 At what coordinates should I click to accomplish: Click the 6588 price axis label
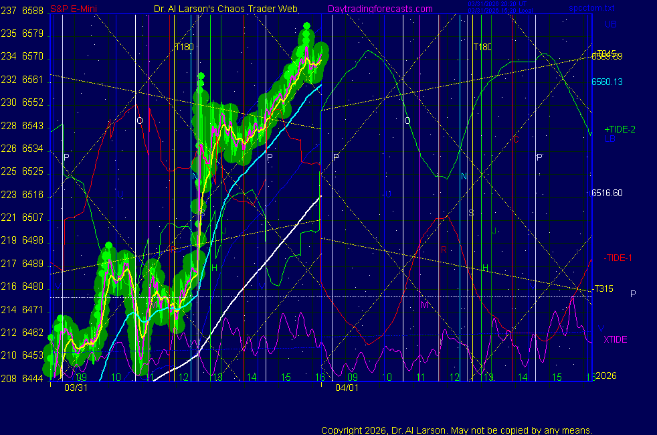point(32,11)
